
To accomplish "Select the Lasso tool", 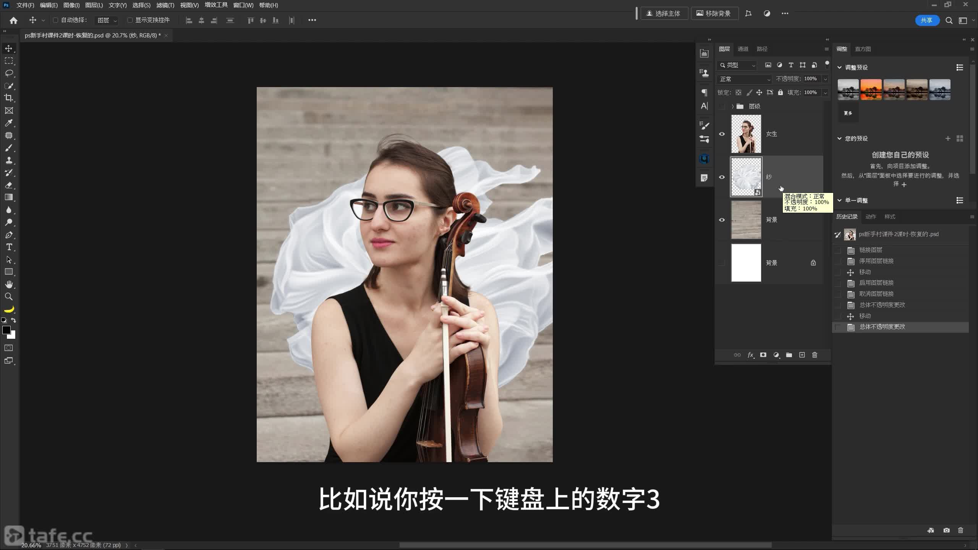I will pyautogui.click(x=9, y=73).
